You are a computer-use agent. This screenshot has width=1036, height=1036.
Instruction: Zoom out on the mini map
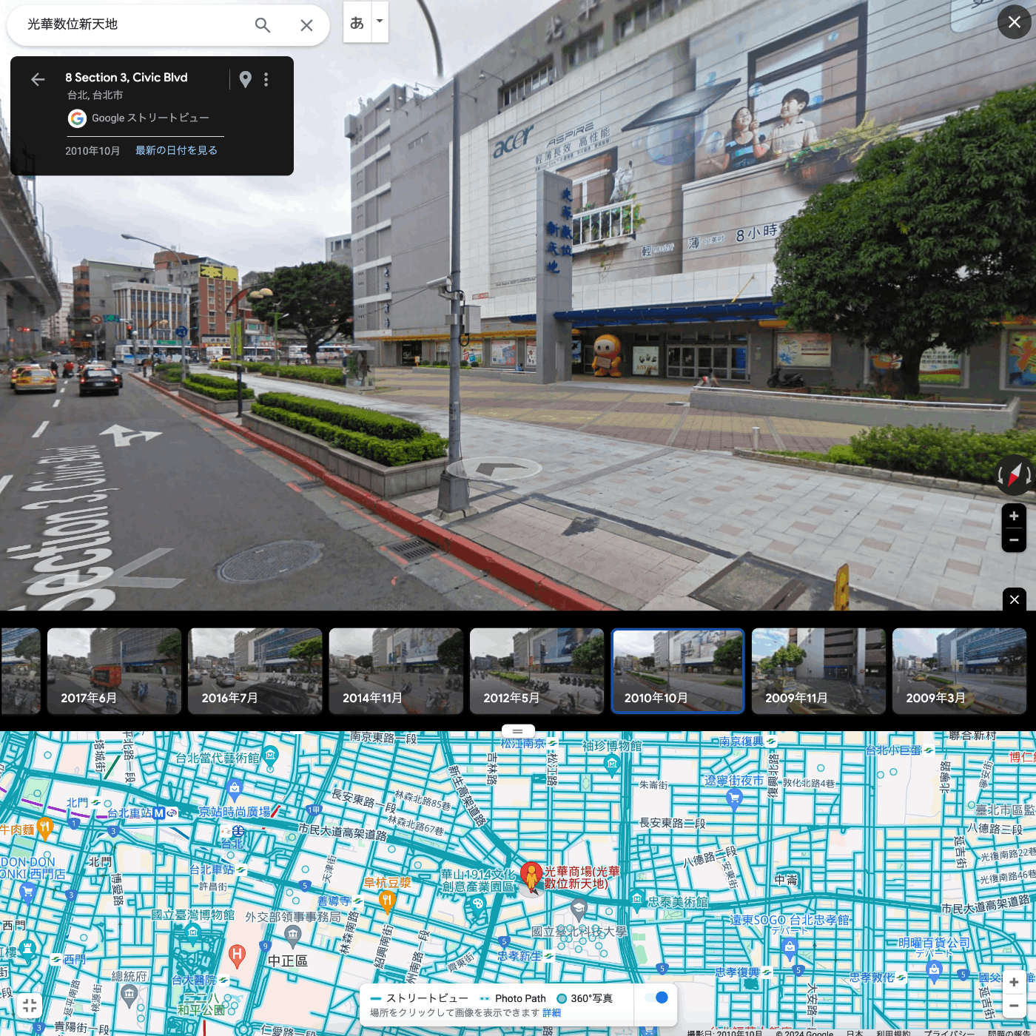[x=1014, y=1006]
